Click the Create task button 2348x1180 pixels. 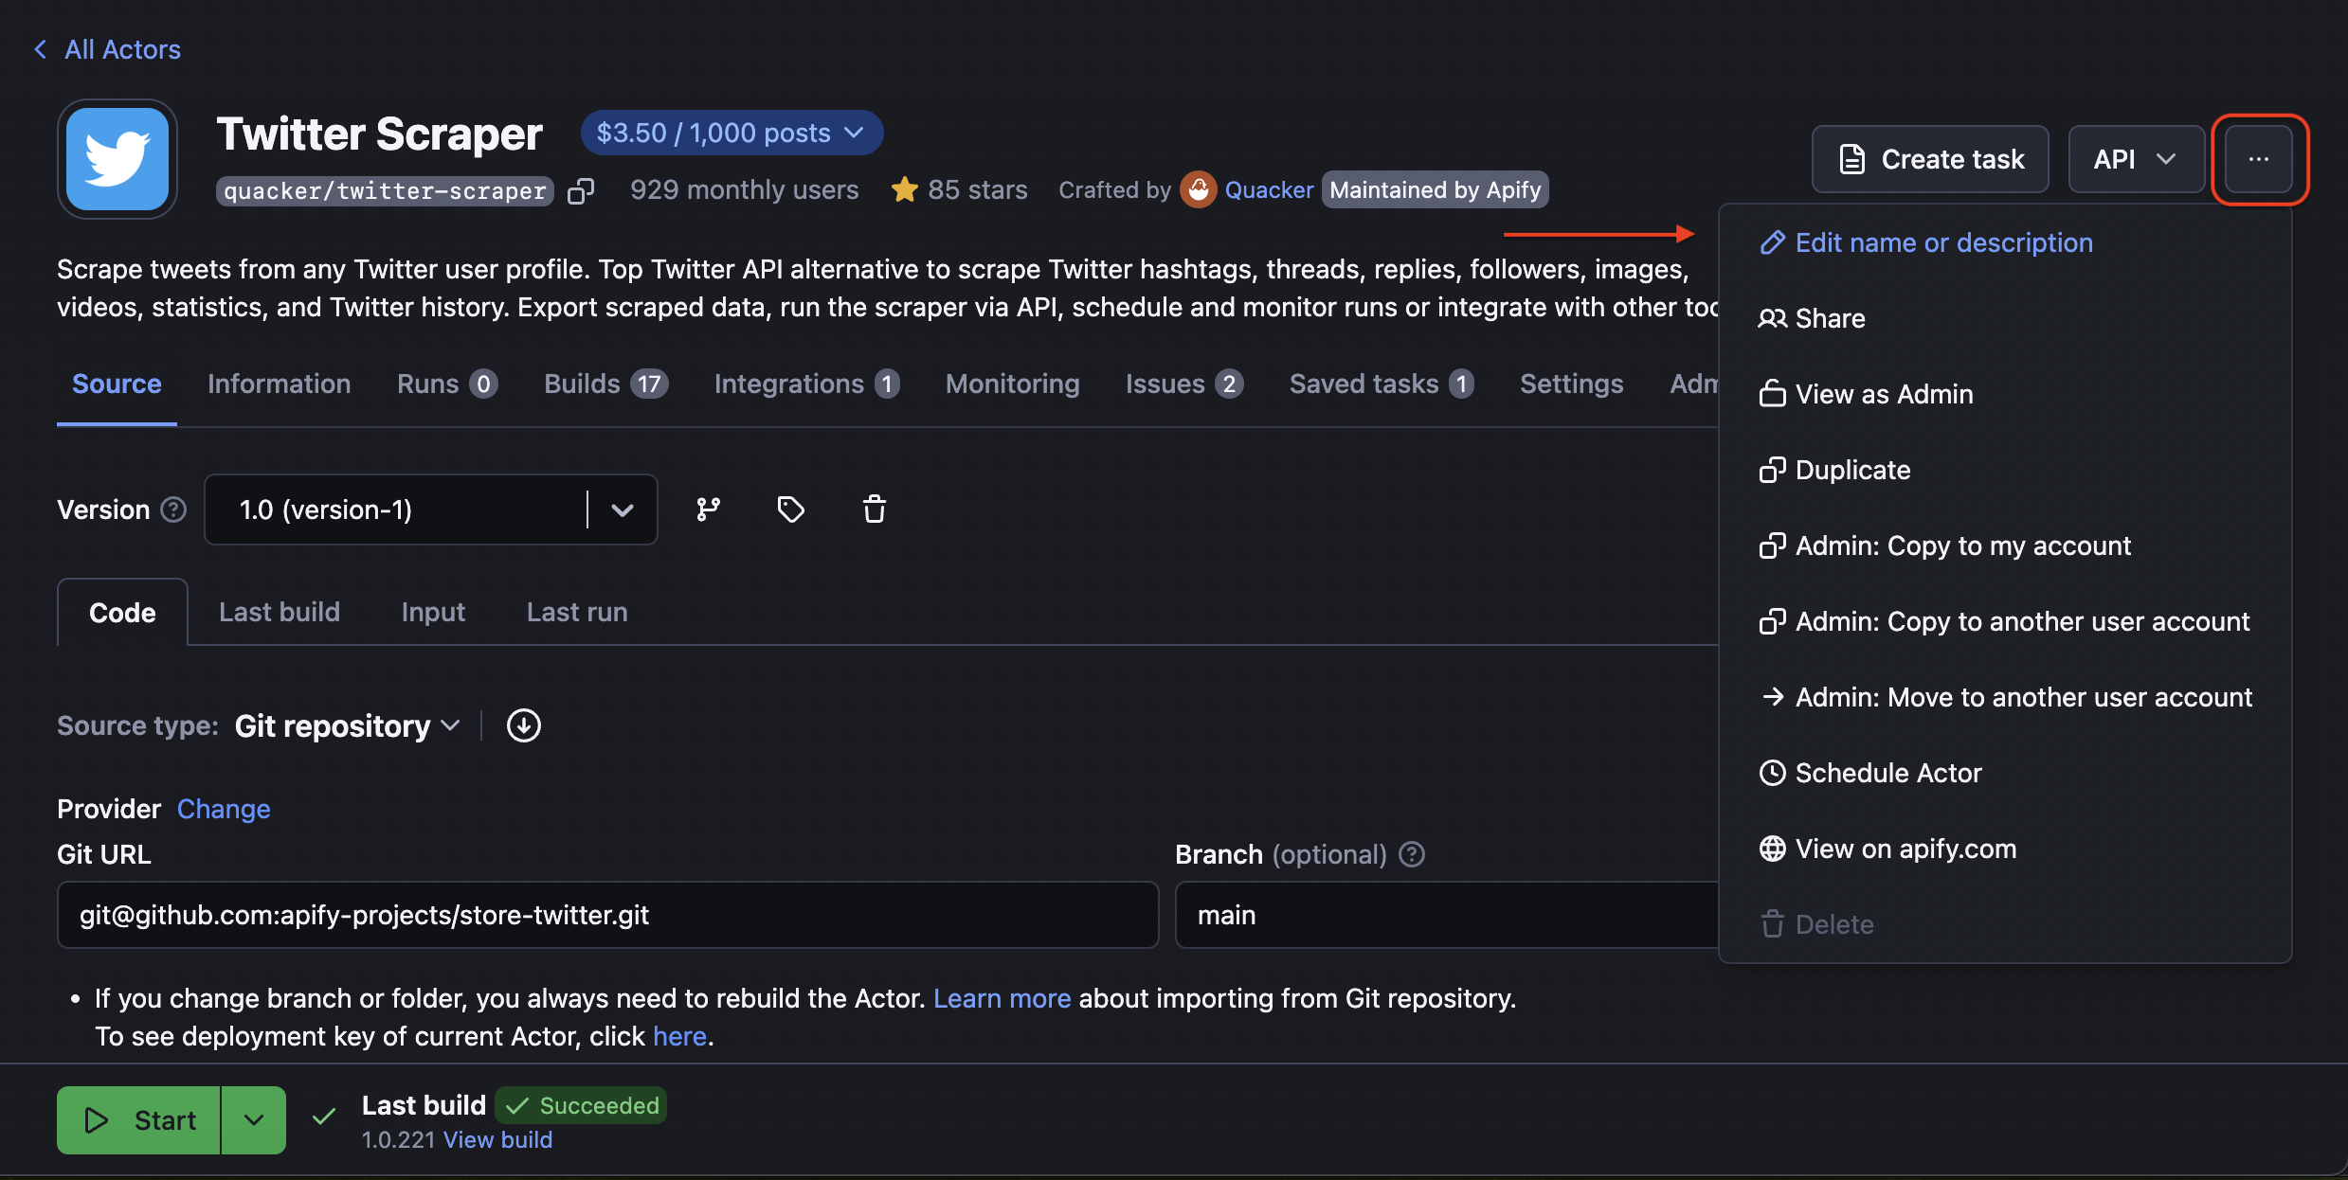pos(1929,158)
